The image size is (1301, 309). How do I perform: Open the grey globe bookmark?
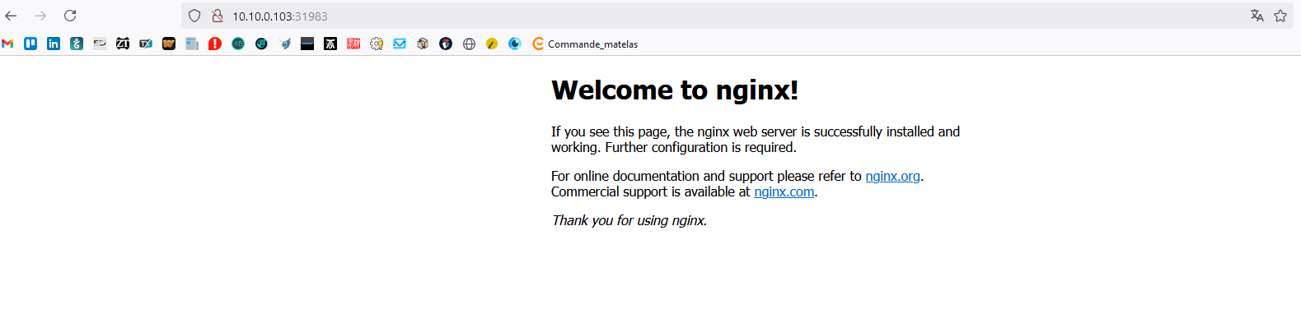pyautogui.click(x=469, y=44)
